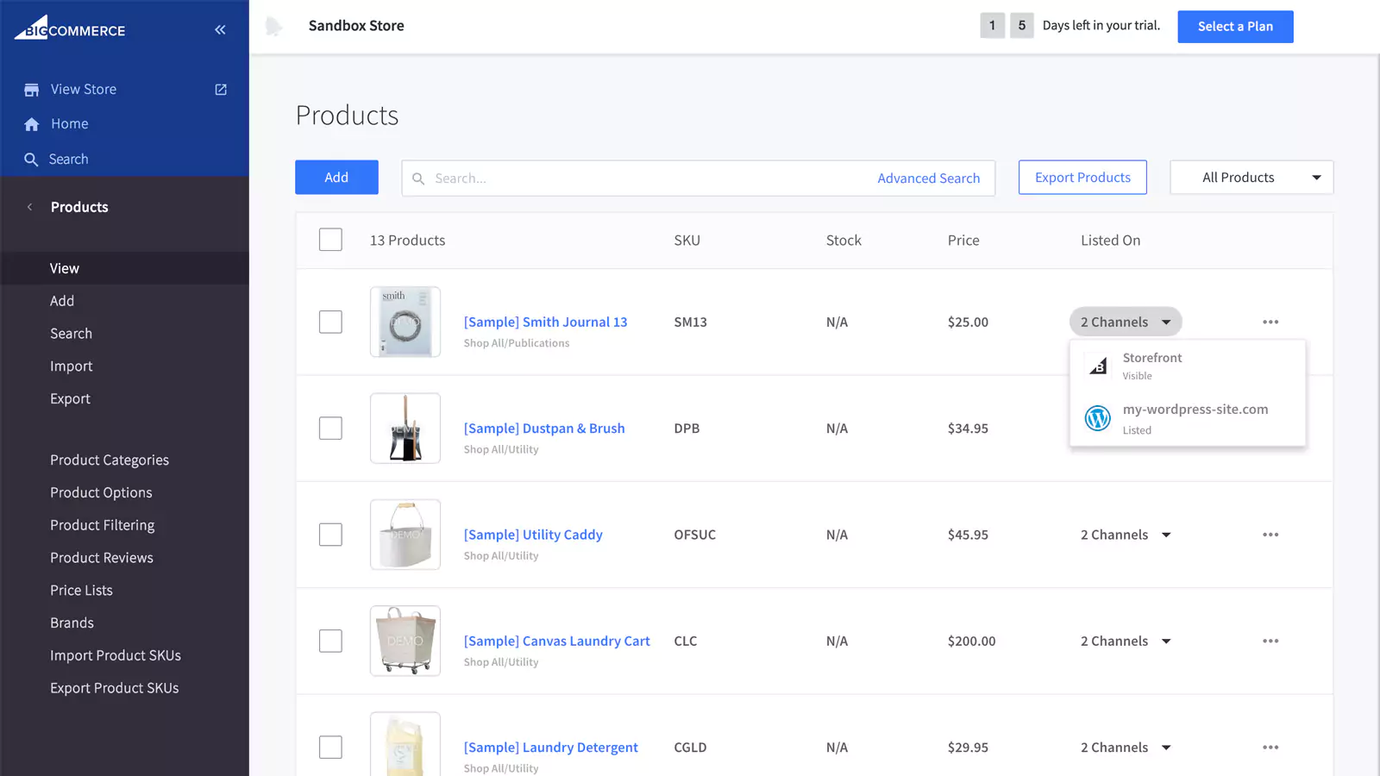1380x776 pixels.
Task: Select Storefront channel entry in popup
Action: pyautogui.click(x=1188, y=366)
